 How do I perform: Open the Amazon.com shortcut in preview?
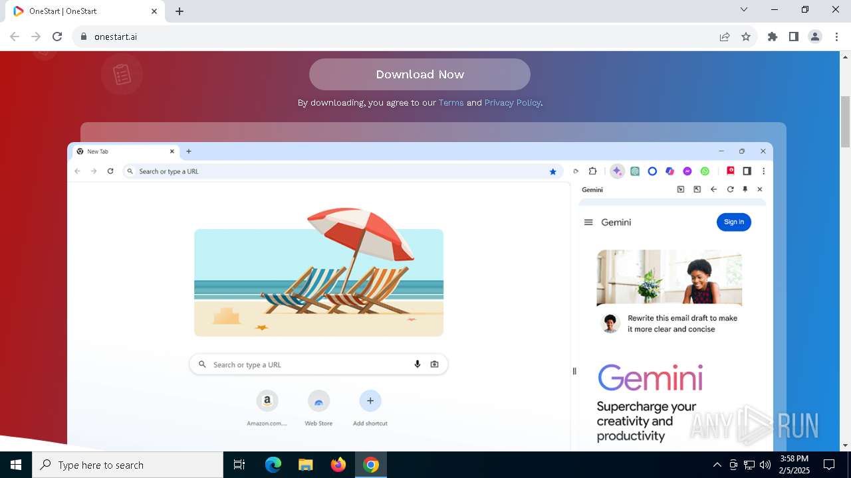point(267,408)
